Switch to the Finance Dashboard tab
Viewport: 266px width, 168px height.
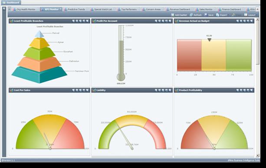click(231, 10)
